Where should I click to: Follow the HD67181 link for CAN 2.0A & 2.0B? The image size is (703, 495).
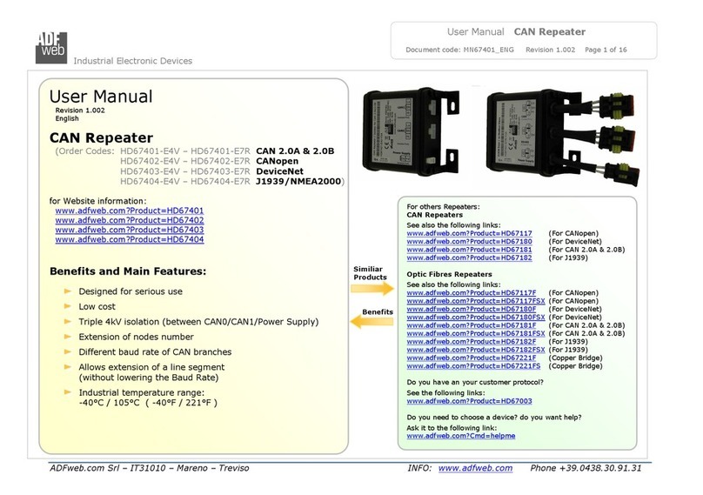[x=470, y=250]
